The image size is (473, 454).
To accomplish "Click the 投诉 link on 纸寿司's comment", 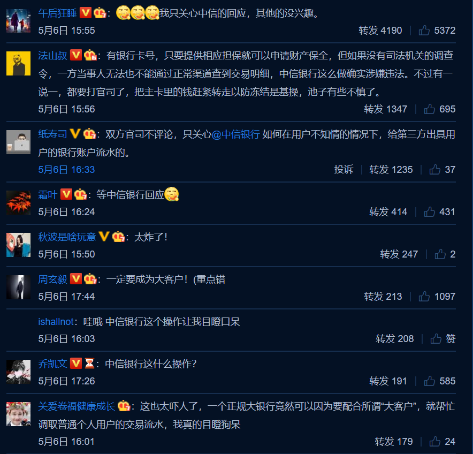I will click(x=344, y=169).
